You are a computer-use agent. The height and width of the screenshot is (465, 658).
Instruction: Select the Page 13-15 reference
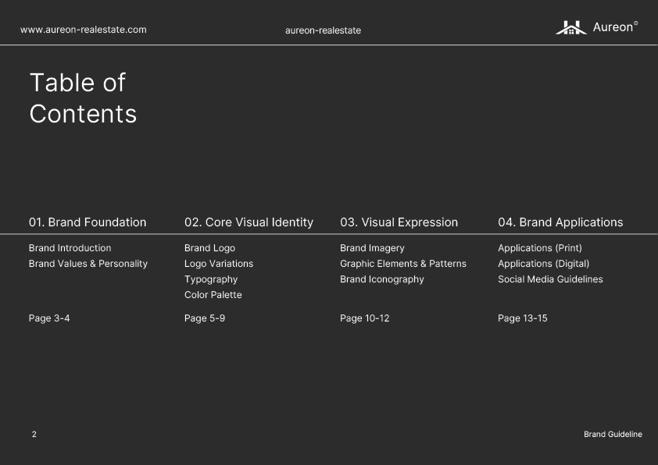[x=523, y=318]
